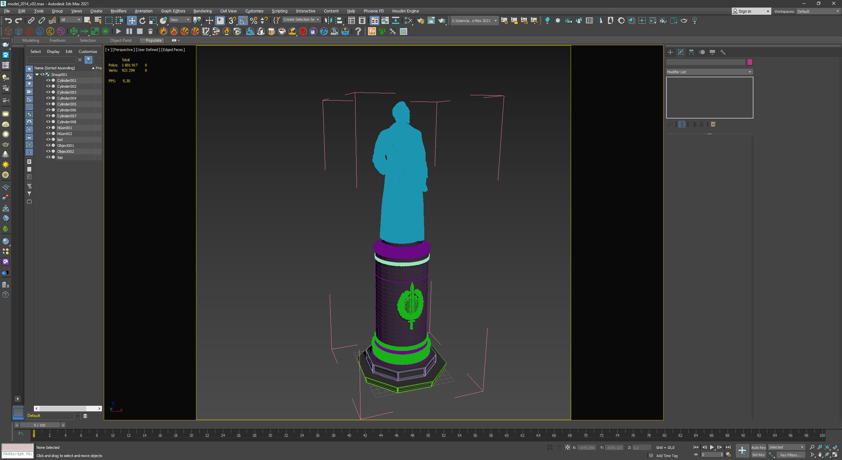Click the Undo arrow icon
This screenshot has height=460, width=842.
pos(8,21)
